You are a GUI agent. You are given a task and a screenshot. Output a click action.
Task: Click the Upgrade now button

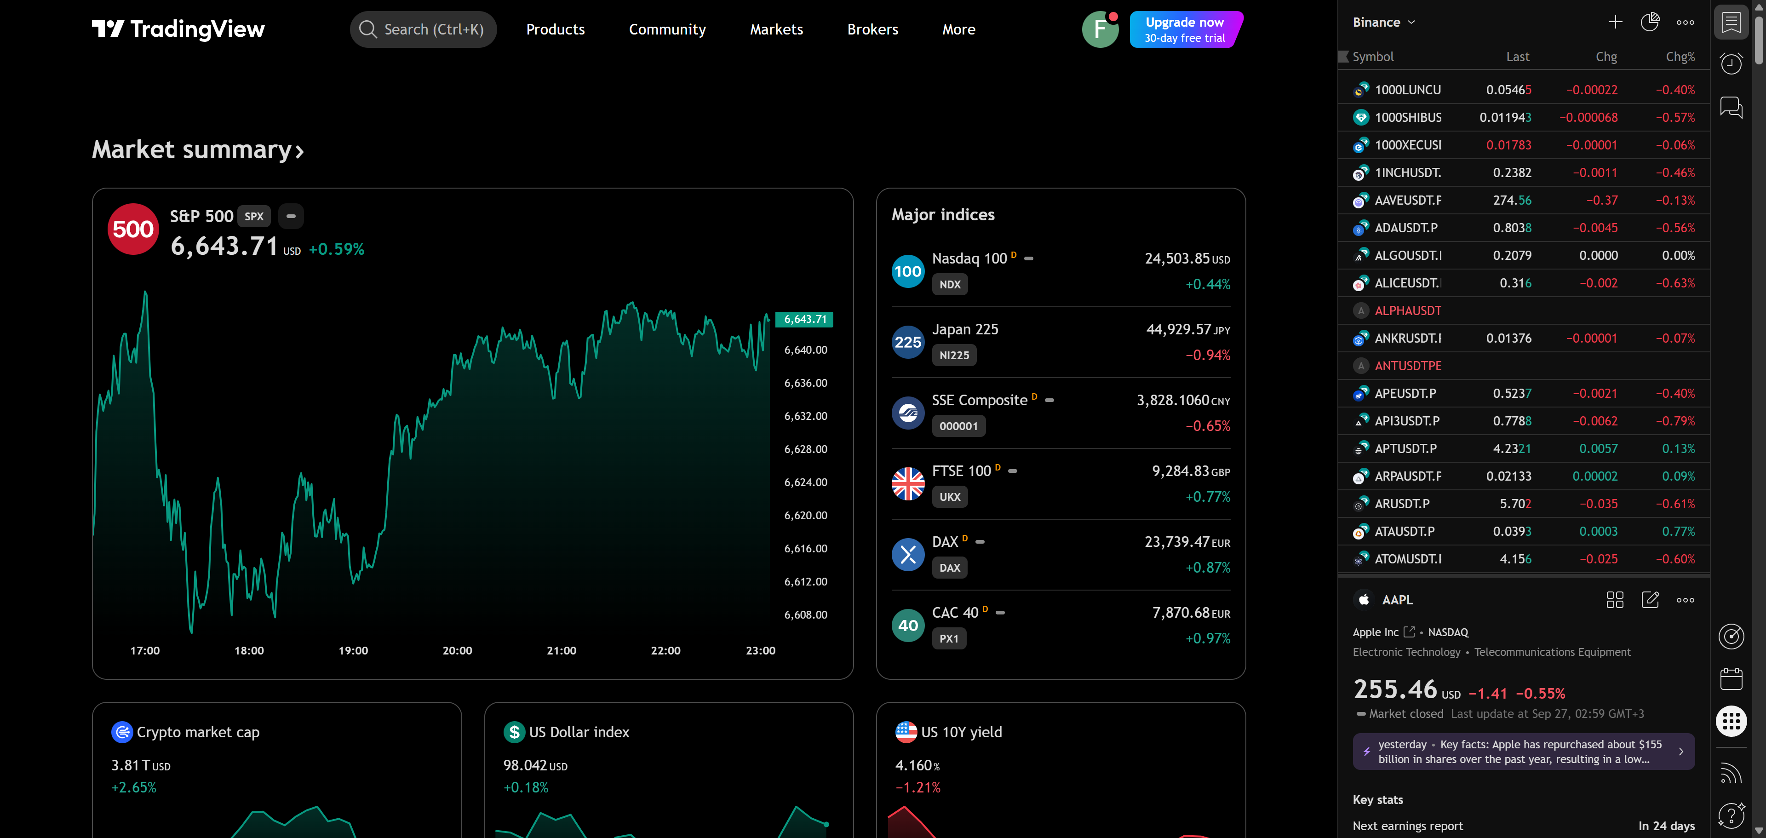pyautogui.click(x=1185, y=29)
